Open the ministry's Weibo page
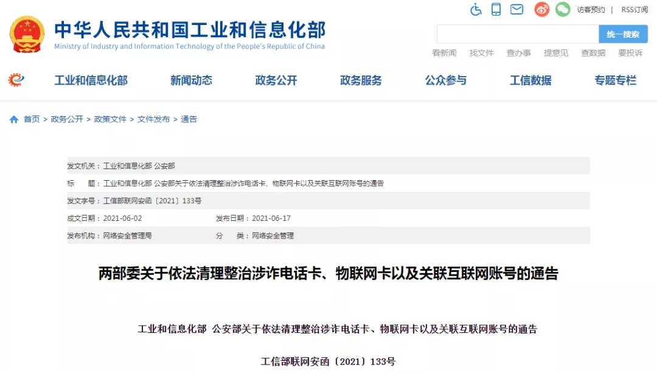The image size is (657, 373). [541, 9]
